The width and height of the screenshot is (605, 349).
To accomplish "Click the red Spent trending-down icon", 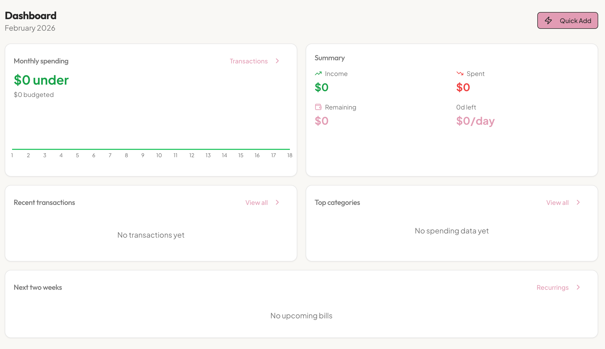I will tap(460, 74).
